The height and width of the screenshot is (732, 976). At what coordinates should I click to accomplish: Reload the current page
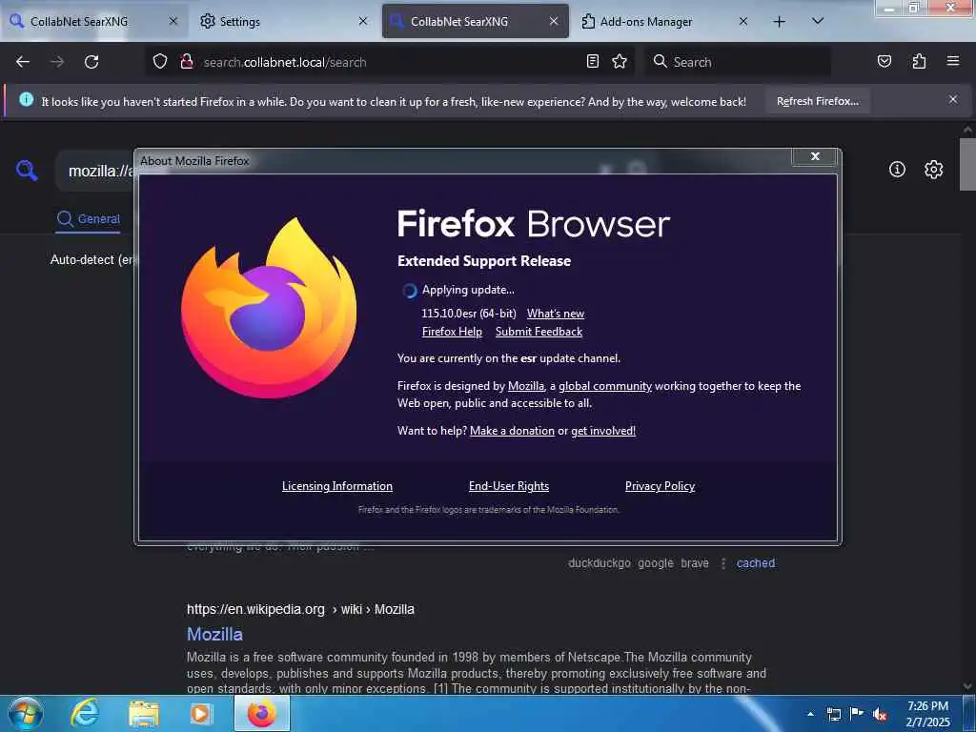click(91, 62)
